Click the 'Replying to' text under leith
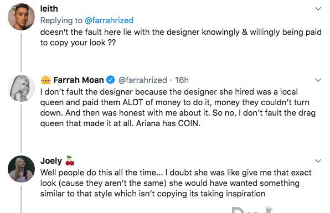The height and width of the screenshot is (213, 330). (61, 20)
